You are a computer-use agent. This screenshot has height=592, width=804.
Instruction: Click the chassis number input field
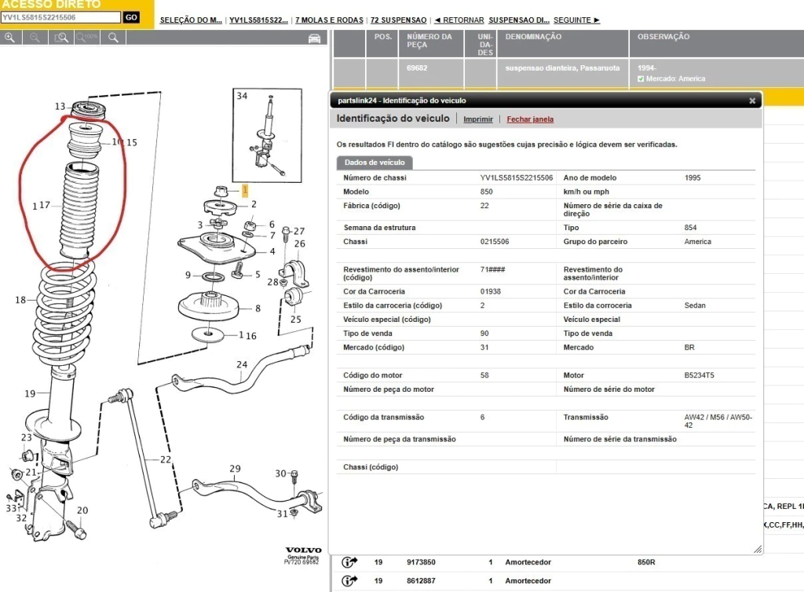point(60,17)
